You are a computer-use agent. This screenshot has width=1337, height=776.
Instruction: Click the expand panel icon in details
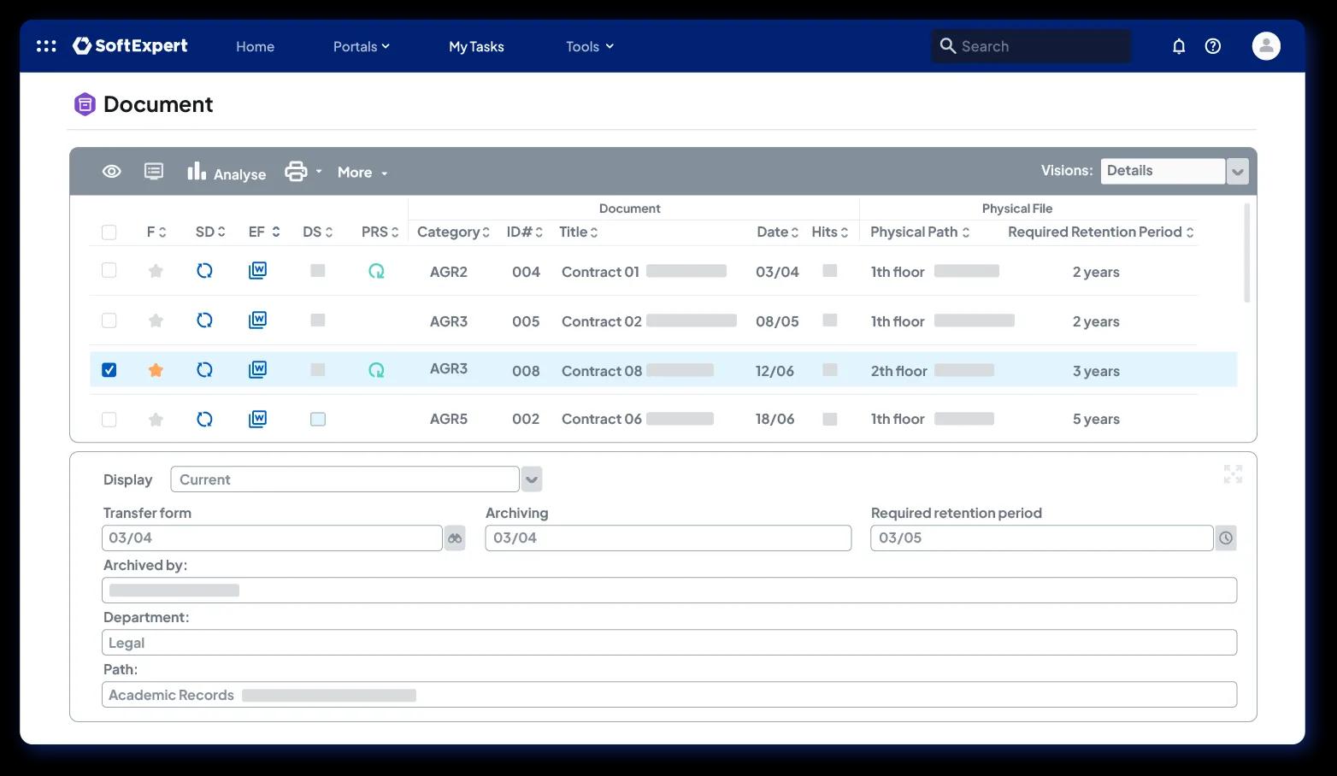point(1233,474)
